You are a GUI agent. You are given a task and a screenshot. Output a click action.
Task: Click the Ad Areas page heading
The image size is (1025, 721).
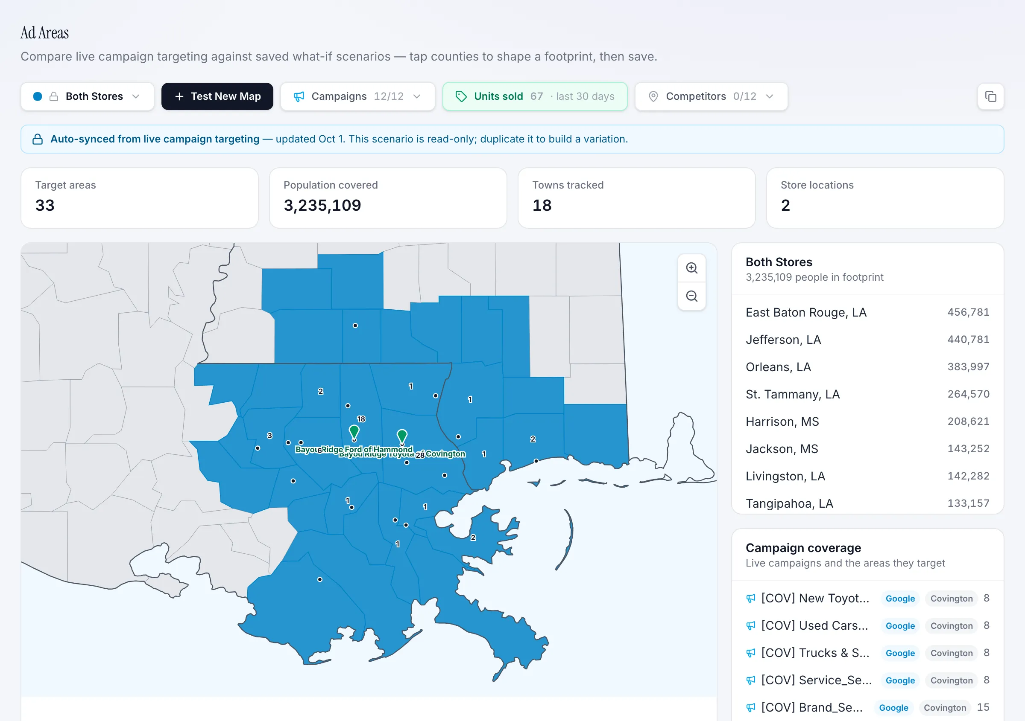45,33
